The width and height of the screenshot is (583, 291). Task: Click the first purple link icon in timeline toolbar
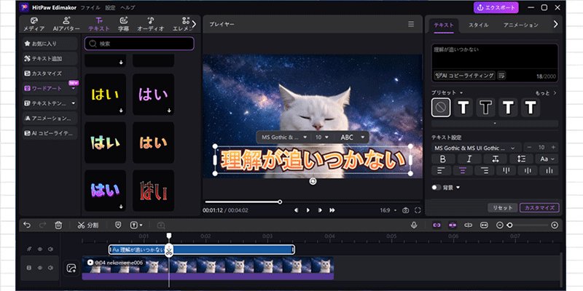point(437,226)
